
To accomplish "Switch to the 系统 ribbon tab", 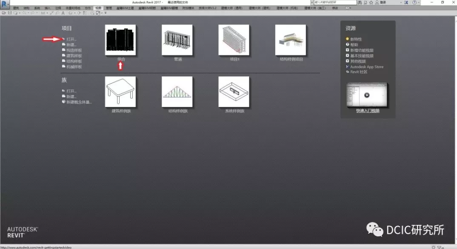I will pos(37,8).
